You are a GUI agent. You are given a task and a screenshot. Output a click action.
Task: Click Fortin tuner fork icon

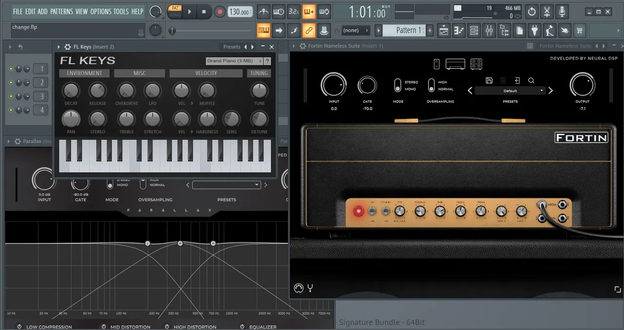pyautogui.click(x=310, y=288)
